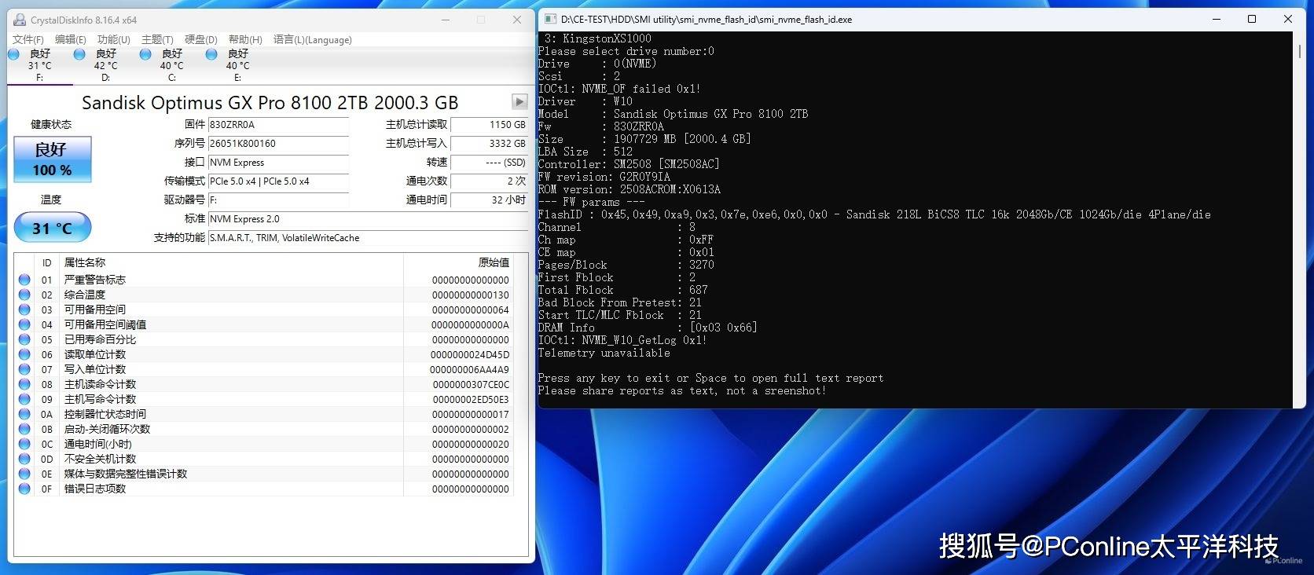This screenshot has height=575, width=1314.
Task: Click the 良好 100 % health status button
Action: pos(53,159)
